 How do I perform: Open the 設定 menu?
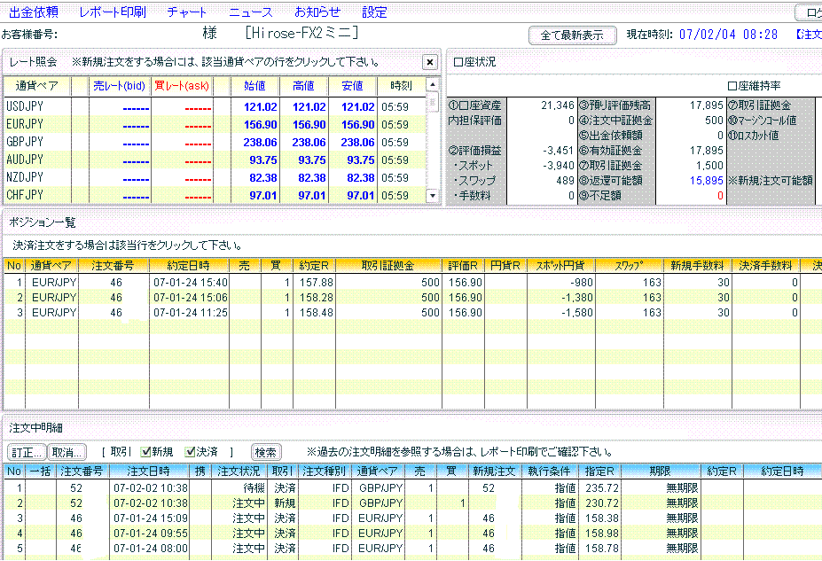374,12
